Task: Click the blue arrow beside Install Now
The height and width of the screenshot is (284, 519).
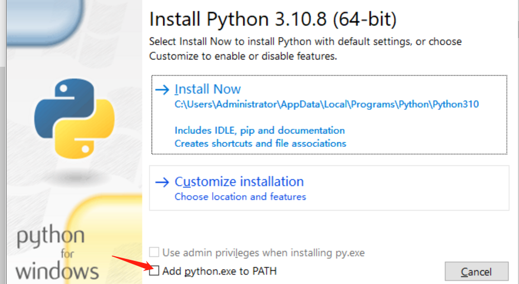Action: pos(162,89)
